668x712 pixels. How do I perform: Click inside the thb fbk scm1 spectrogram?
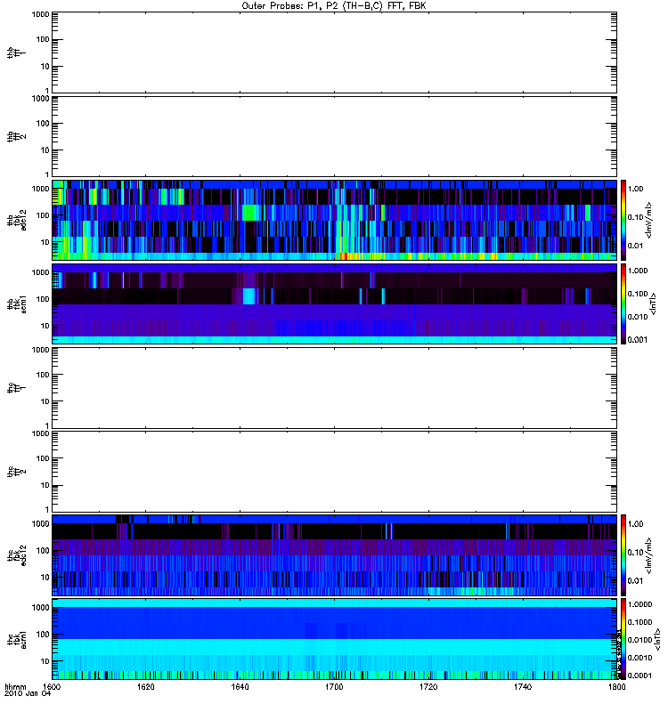pos(334,303)
